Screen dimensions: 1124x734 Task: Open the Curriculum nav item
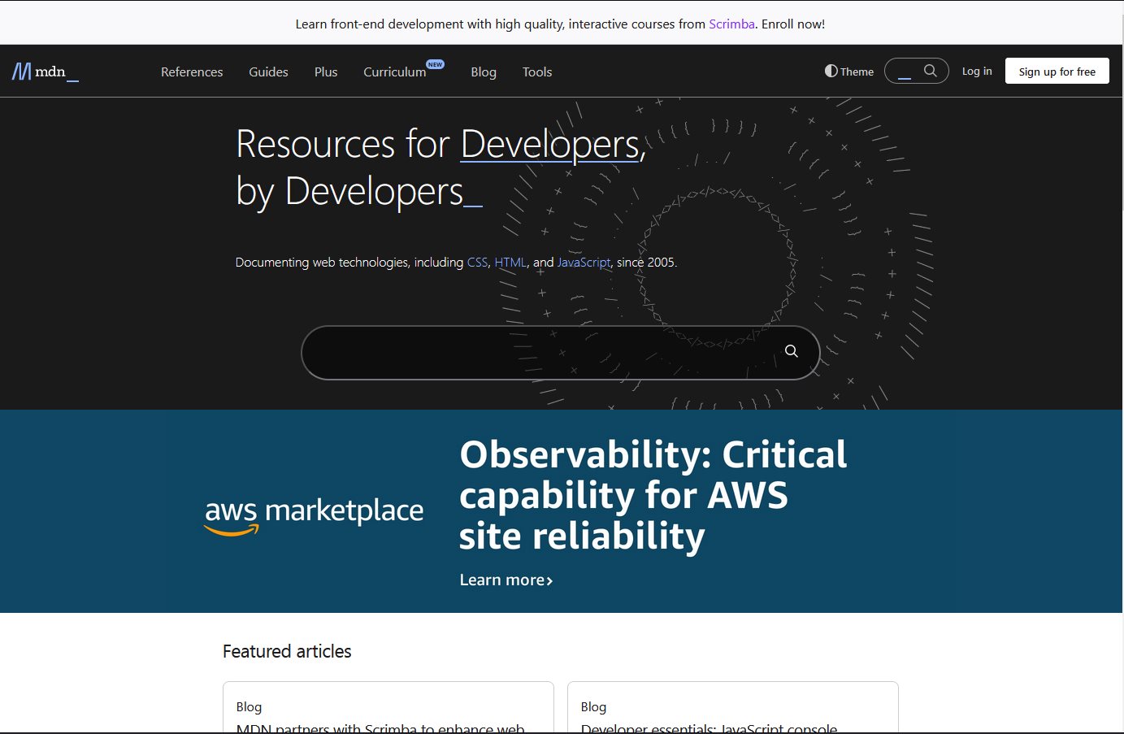[x=394, y=72]
